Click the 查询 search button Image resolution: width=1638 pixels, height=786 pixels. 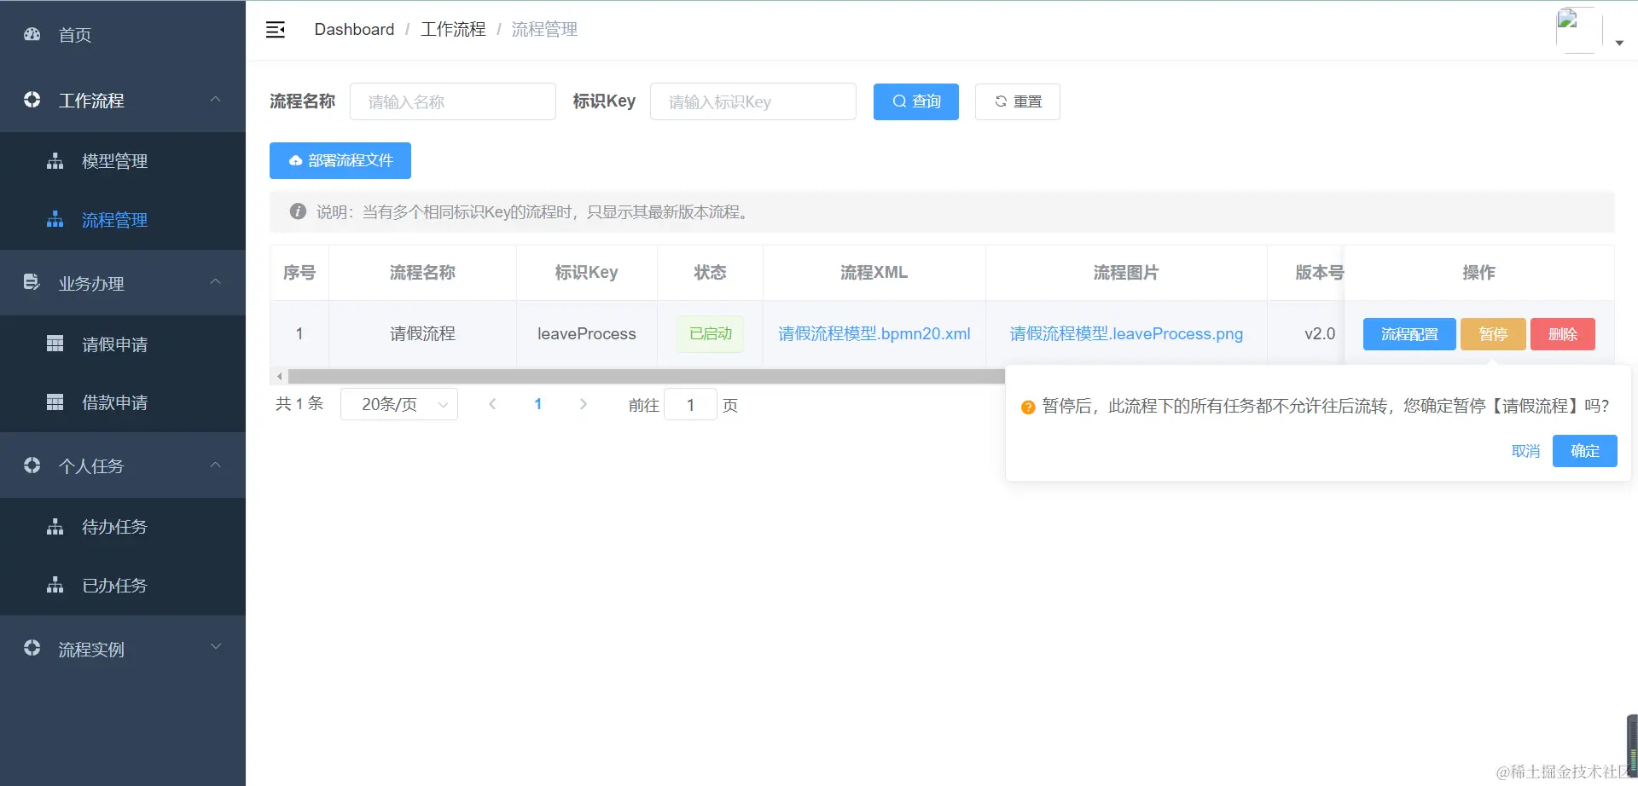tap(916, 101)
